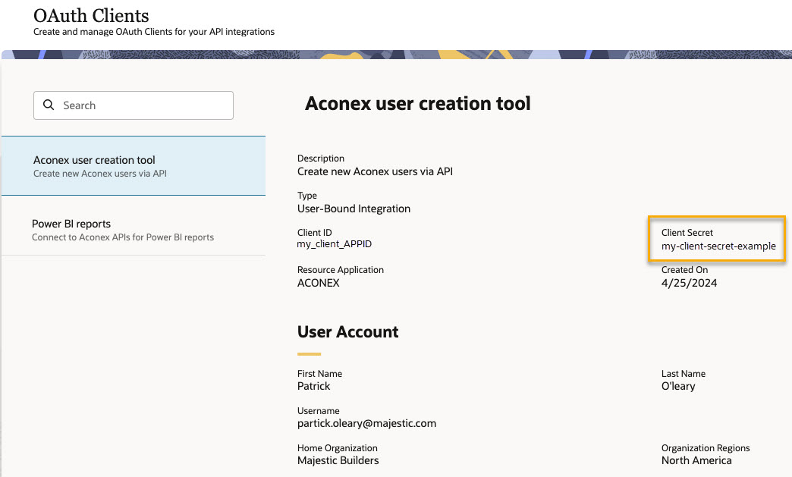
Task: Click the 'Create and manage OAuth Clients' subtitle
Action: tap(154, 32)
